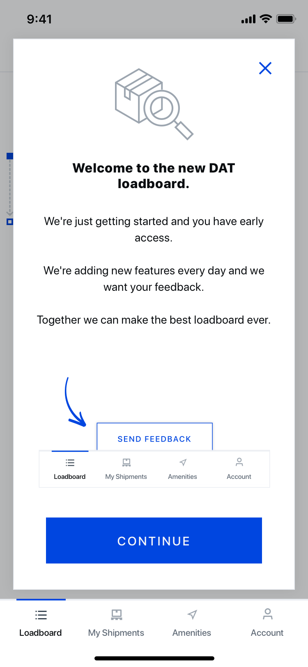Tap the package and magnifier illustration
The image size is (308, 667).
click(x=154, y=103)
